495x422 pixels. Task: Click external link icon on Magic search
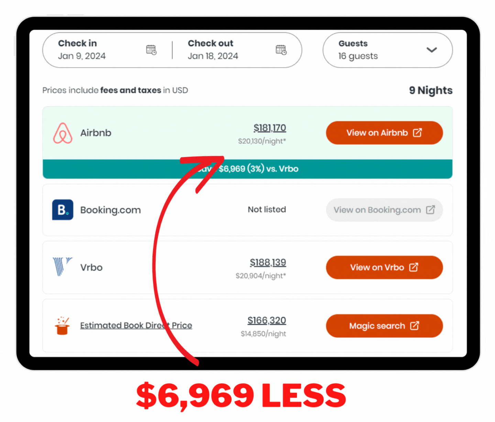pyautogui.click(x=415, y=326)
